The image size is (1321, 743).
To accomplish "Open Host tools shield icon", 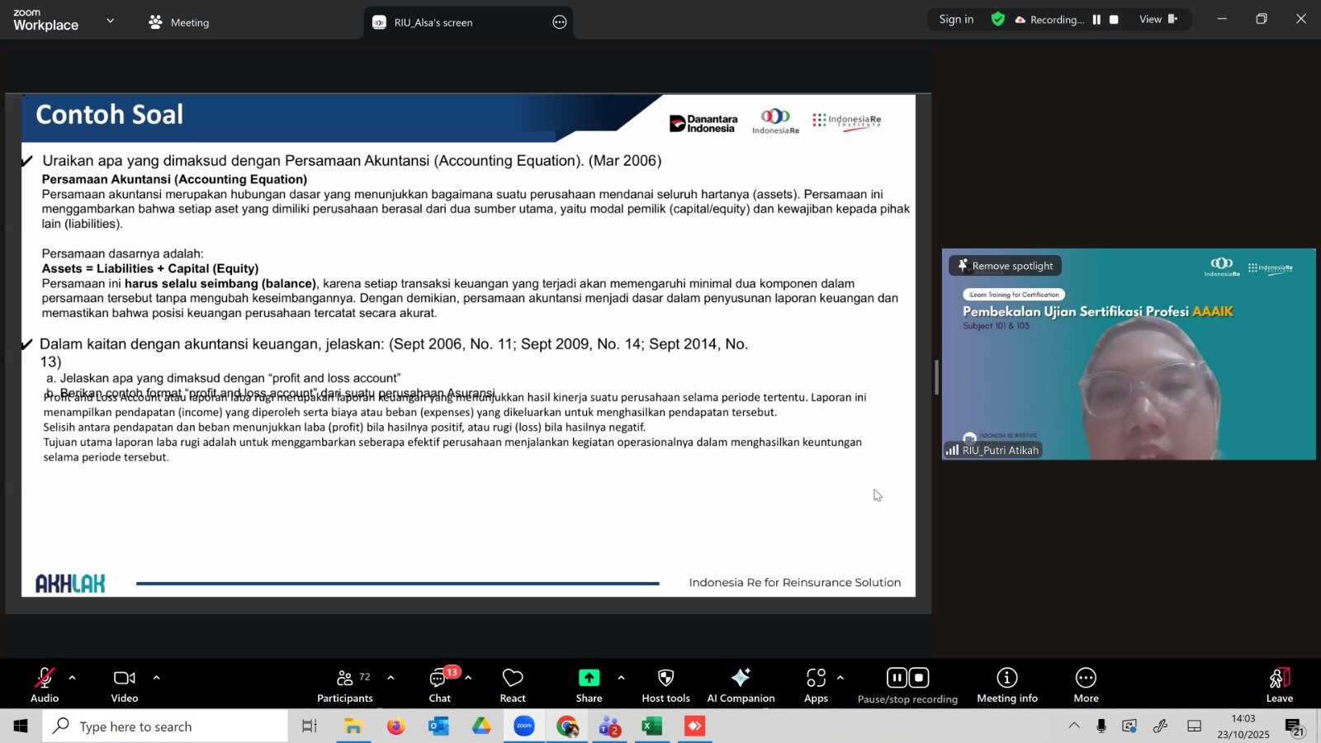I will (665, 685).
